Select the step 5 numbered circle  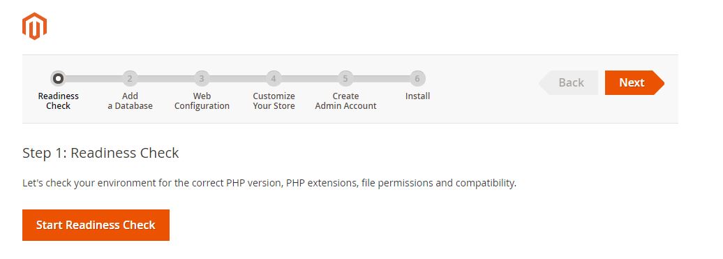click(345, 79)
